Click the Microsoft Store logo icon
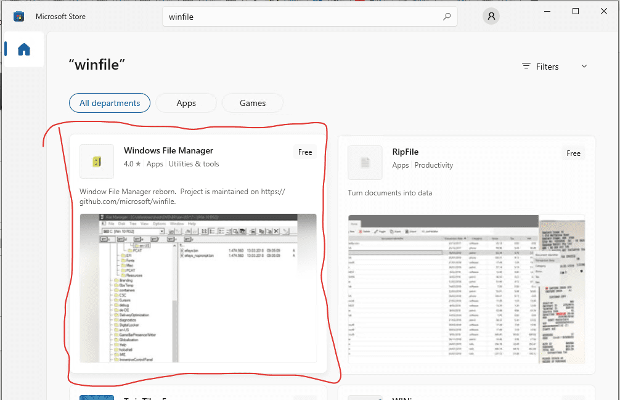This screenshot has width=620, height=400. [18, 17]
